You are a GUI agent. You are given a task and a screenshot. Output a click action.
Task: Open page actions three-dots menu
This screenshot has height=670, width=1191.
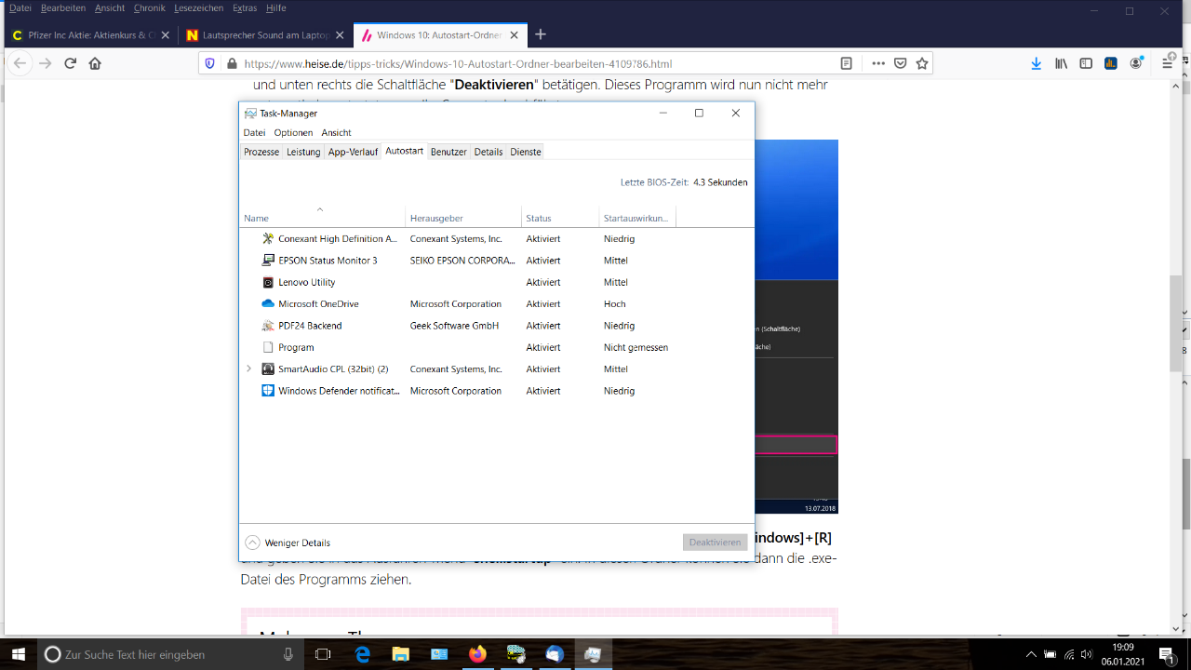click(x=878, y=63)
